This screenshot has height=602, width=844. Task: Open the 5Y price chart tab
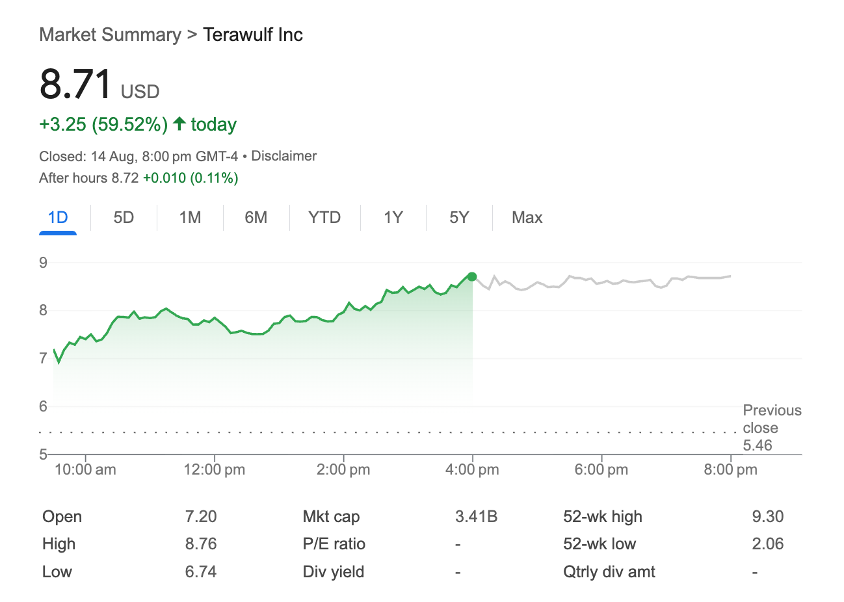[x=459, y=217]
